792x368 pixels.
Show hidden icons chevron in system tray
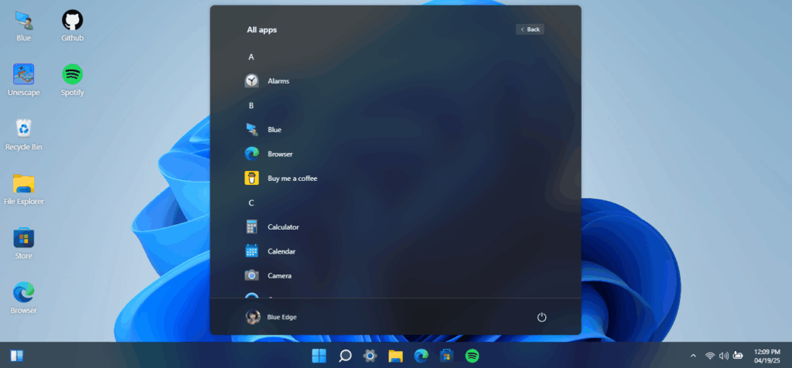[693, 356]
